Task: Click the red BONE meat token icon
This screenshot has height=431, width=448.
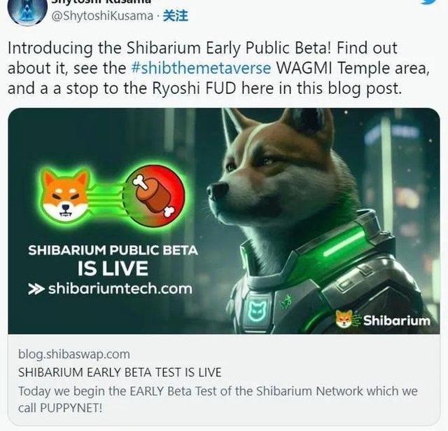Action: point(155,196)
